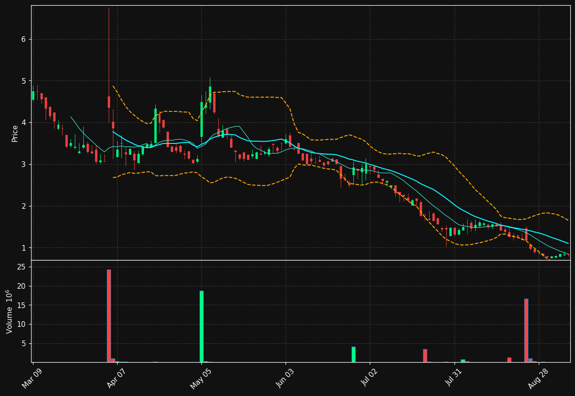575x396 pixels.
Task: Click price axis value 3
Action: (23, 164)
